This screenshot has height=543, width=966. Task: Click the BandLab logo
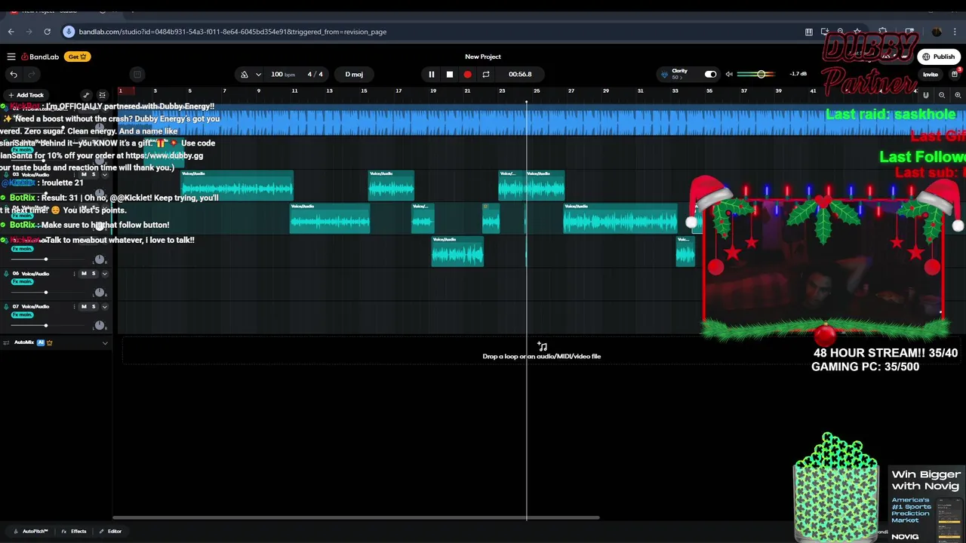click(x=40, y=57)
